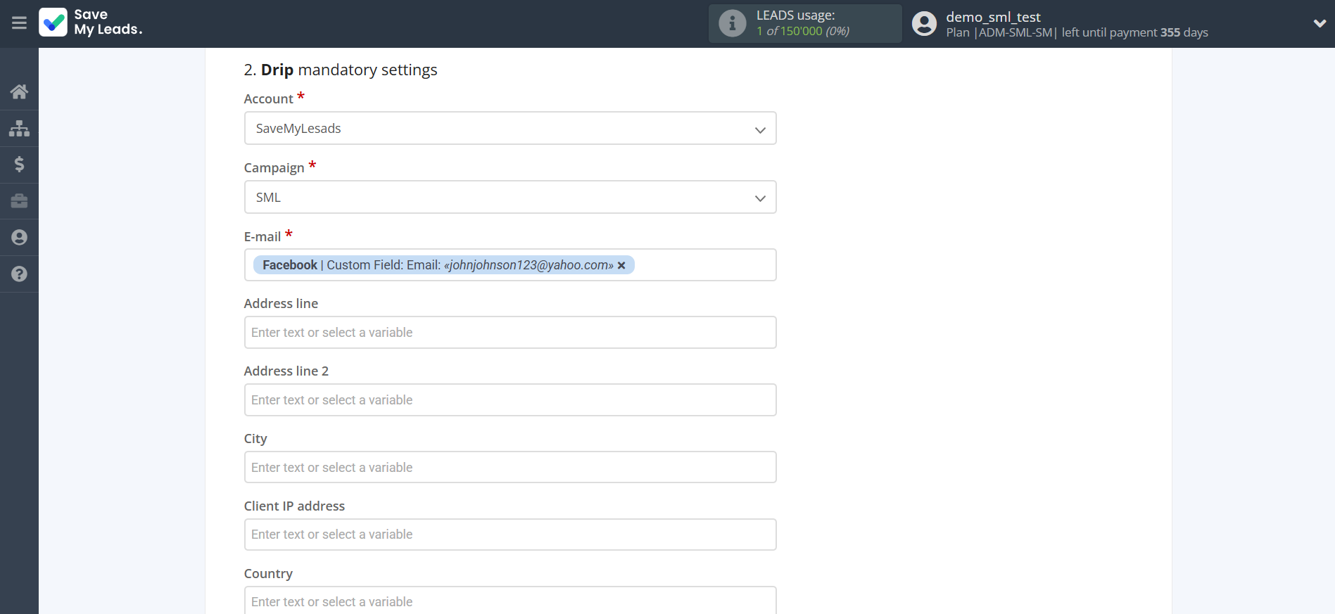Open the hamburger menu
The width and height of the screenshot is (1335, 614).
pos(19,23)
